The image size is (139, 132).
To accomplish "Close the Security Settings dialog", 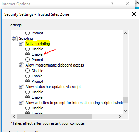I will pos(134,14).
